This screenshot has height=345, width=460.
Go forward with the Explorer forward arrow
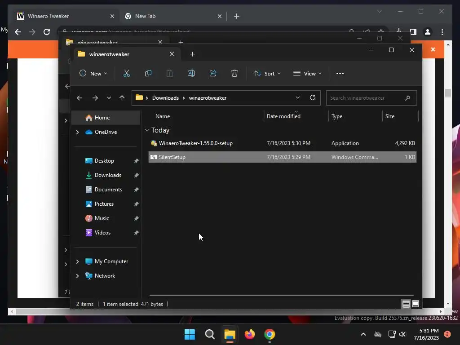(95, 98)
